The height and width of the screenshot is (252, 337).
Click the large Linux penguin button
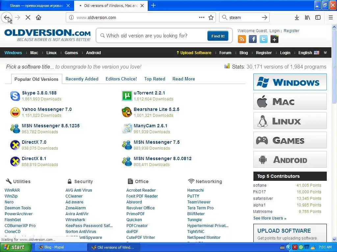pyautogui.click(x=290, y=121)
